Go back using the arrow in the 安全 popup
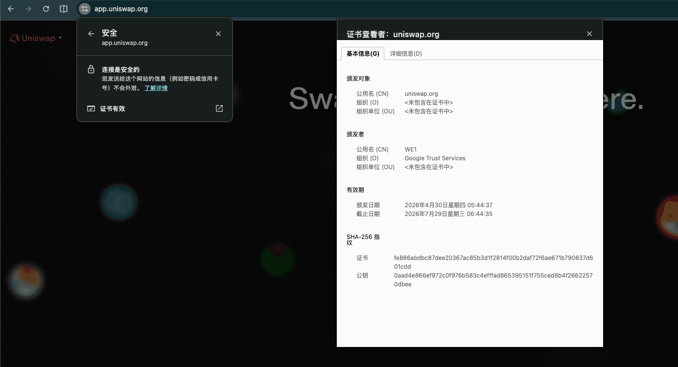Image resolution: width=678 pixels, height=367 pixels. (91, 34)
